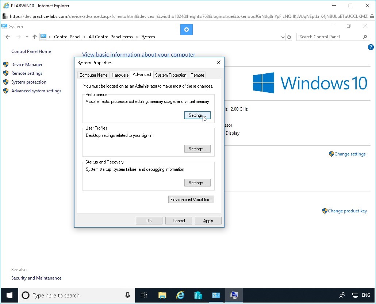Click the Cortana circle icon
The height and width of the screenshot is (304, 376).
coord(26,295)
